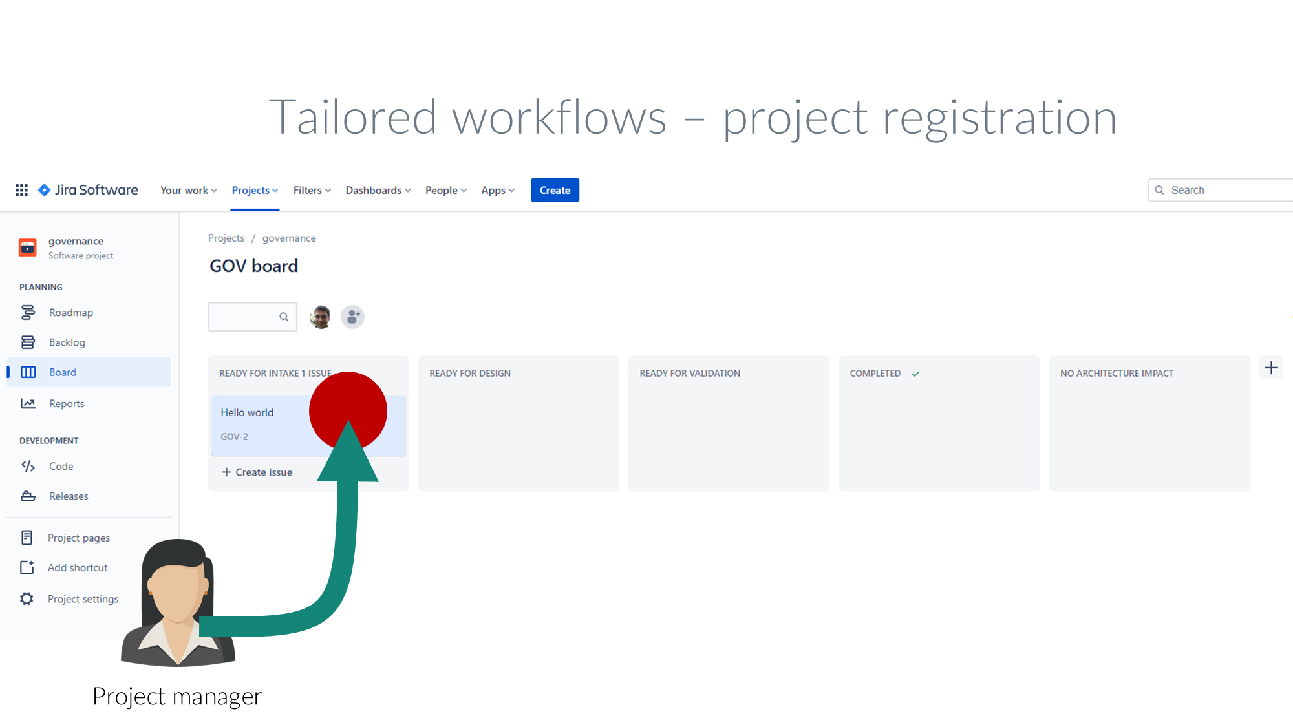
Task: Open the Apps menu
Action: click(x=497, y=191)
